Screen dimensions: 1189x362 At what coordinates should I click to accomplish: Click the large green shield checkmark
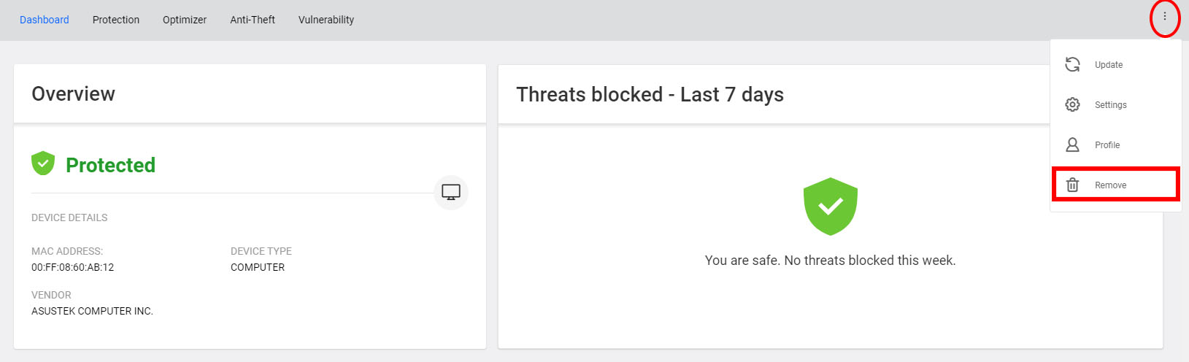point(831,207)
